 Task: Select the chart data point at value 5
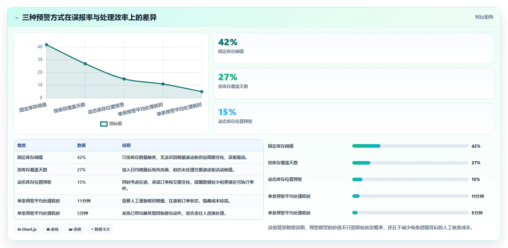[x=202, y=91]
